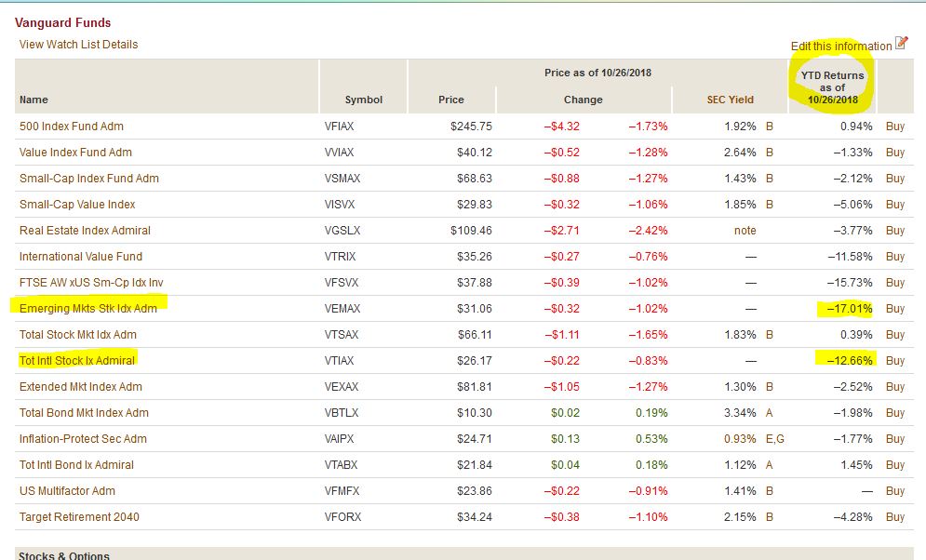Click Total Stock Mkt Idx Adm link
This screenshot has width=926, height=560.
coord(78,335)
